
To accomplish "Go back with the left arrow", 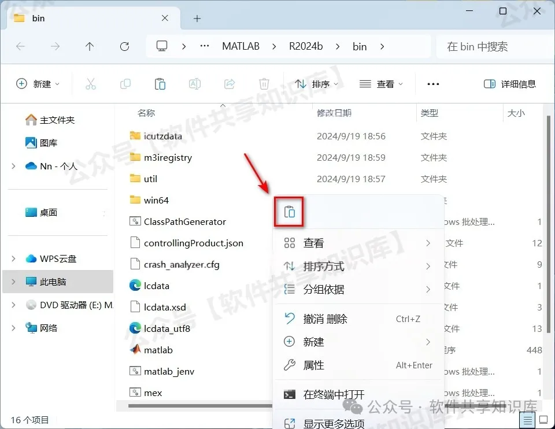I will [21, 46].
